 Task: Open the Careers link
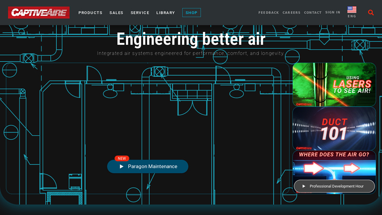pyautogui.click(x=291, y=13)
